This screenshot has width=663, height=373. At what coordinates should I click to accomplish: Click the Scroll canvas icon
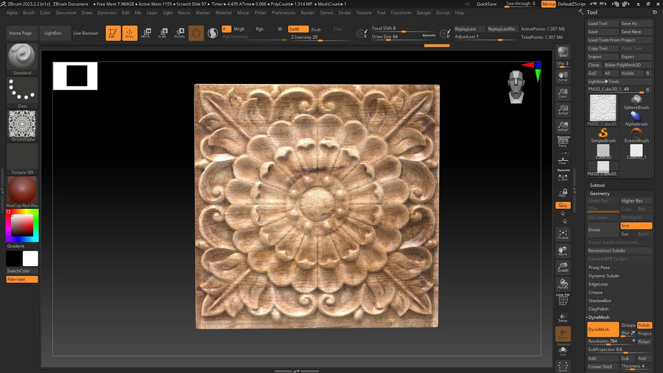563,77
